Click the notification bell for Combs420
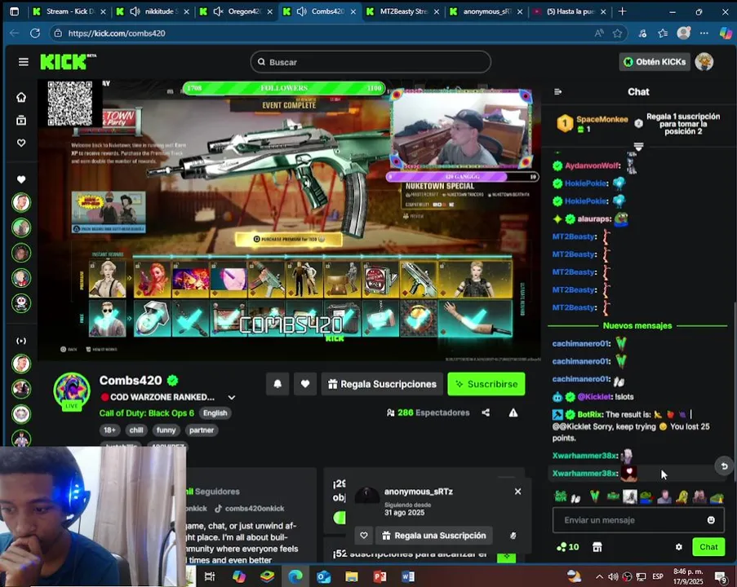This screenshot has height=587, width=737. [x=277, y=384]
